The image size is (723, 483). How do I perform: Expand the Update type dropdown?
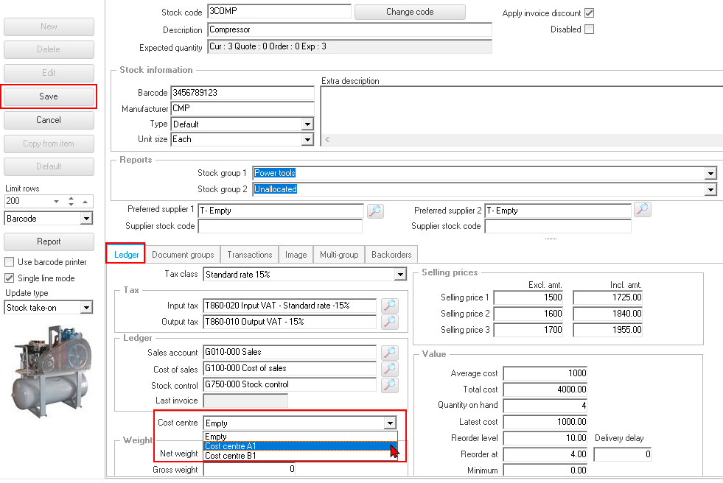(86, 308)
